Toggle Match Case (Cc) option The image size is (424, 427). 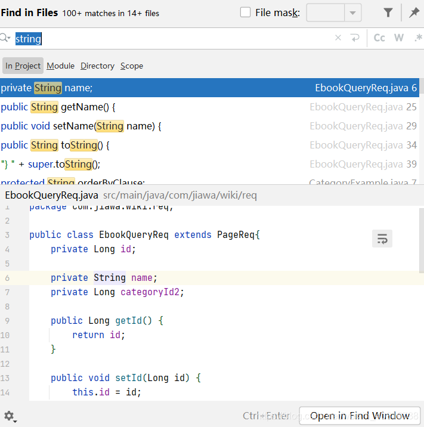[379, 38]
